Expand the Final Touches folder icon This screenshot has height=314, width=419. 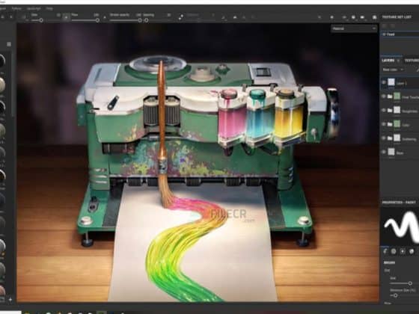tap(390, 96)
